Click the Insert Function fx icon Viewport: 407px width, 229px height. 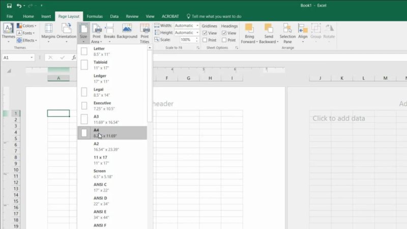(74, 58)
